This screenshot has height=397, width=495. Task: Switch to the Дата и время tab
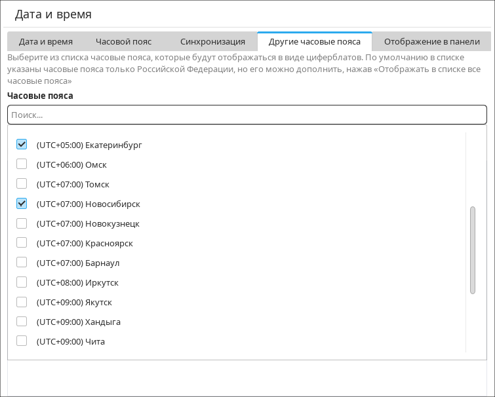[45, 41]
